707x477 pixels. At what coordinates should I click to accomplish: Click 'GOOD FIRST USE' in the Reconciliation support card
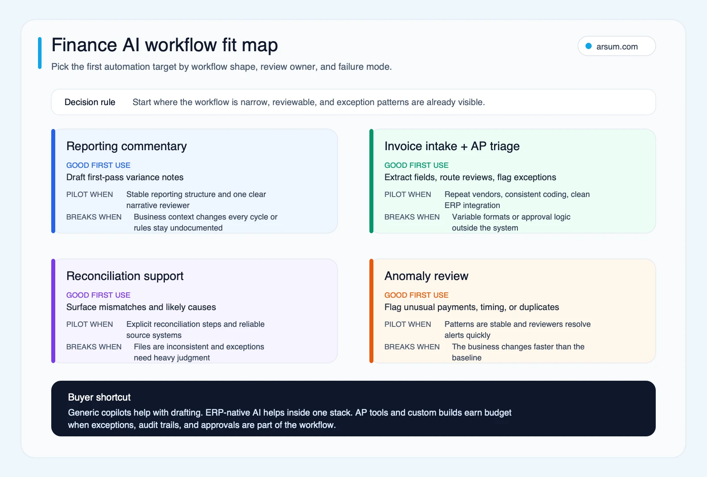pos(98,295)
